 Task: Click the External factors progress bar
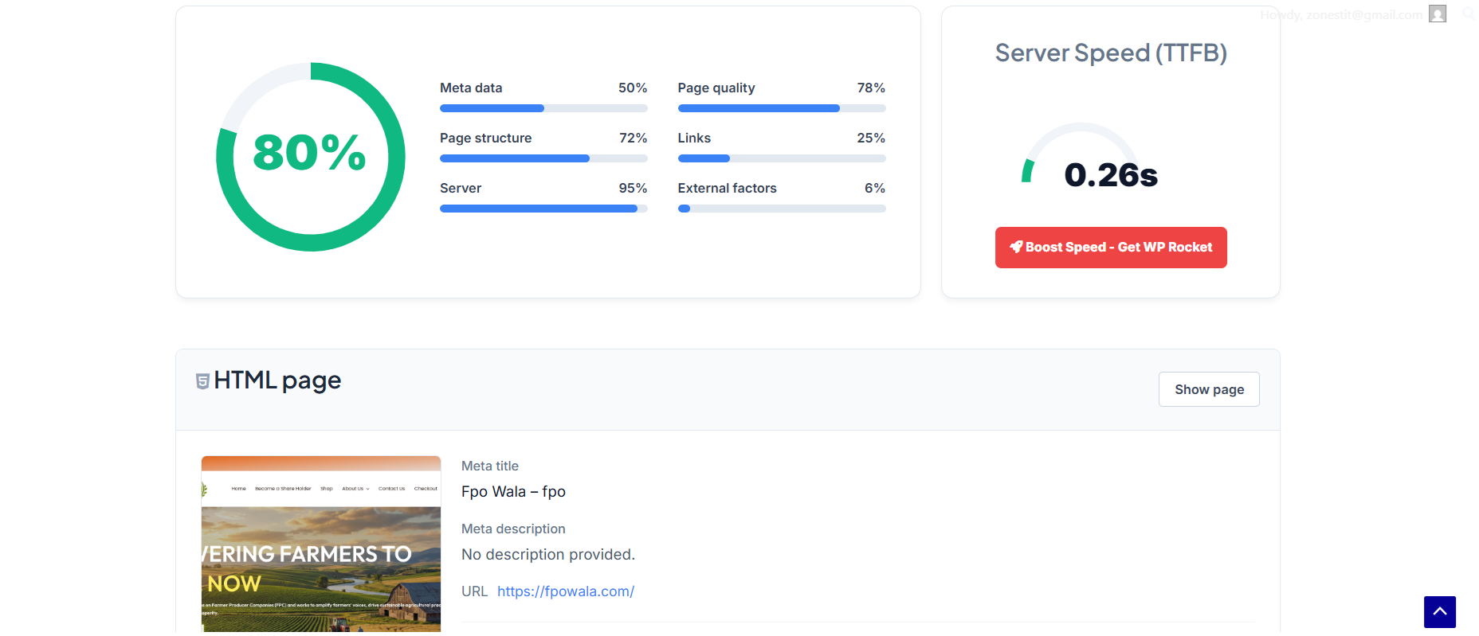point(781,209)
